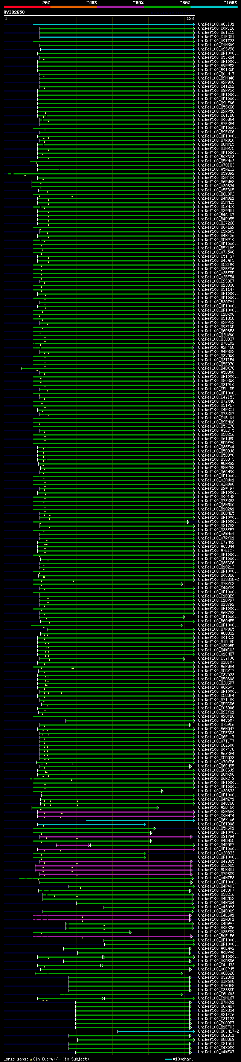Click the cyan alignment bar for C1EGG1
The width and height of the screenshot is (241, 1062).
click(117, 37)
